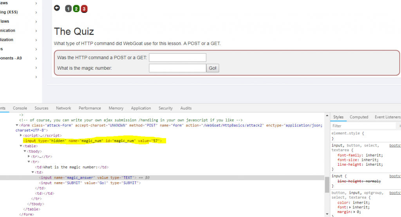Screen dimensions: 401x217
Task: Collapse the td node containing magic_answer input
Action: pos(33,172)
